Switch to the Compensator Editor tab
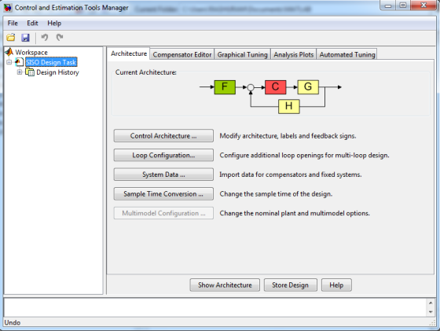Image resolution: width=440 pixels, height=331 pixels. coord(182,54)
